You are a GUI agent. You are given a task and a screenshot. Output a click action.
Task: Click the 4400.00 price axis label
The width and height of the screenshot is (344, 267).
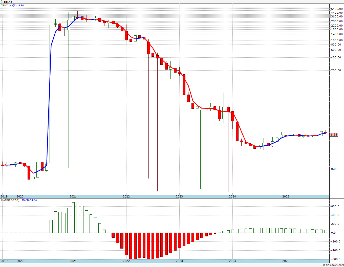(337, 13)
